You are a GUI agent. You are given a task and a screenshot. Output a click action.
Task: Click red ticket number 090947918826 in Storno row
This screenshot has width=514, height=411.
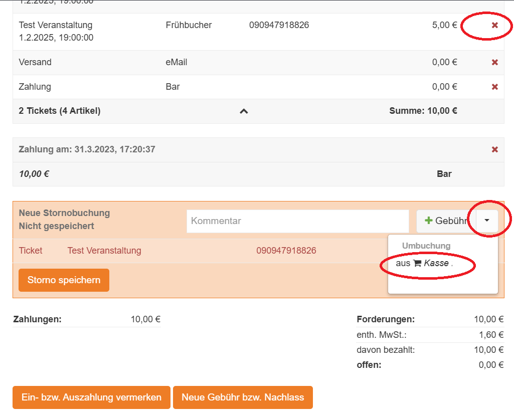(x=286, y=251)
